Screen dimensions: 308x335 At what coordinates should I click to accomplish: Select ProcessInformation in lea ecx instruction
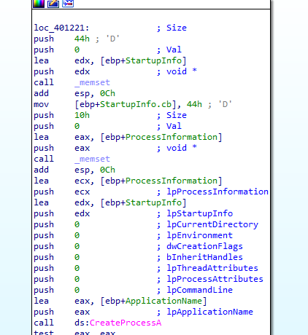click(172, 181)
